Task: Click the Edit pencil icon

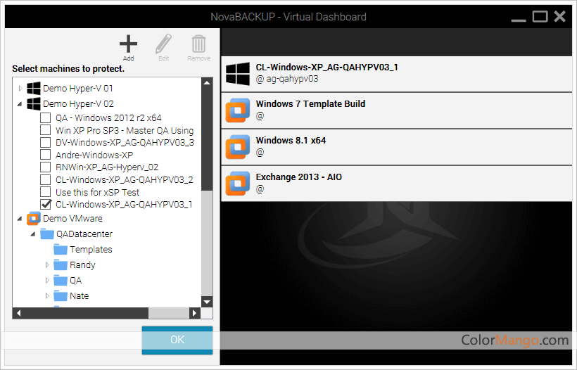Action: point(163,44)
